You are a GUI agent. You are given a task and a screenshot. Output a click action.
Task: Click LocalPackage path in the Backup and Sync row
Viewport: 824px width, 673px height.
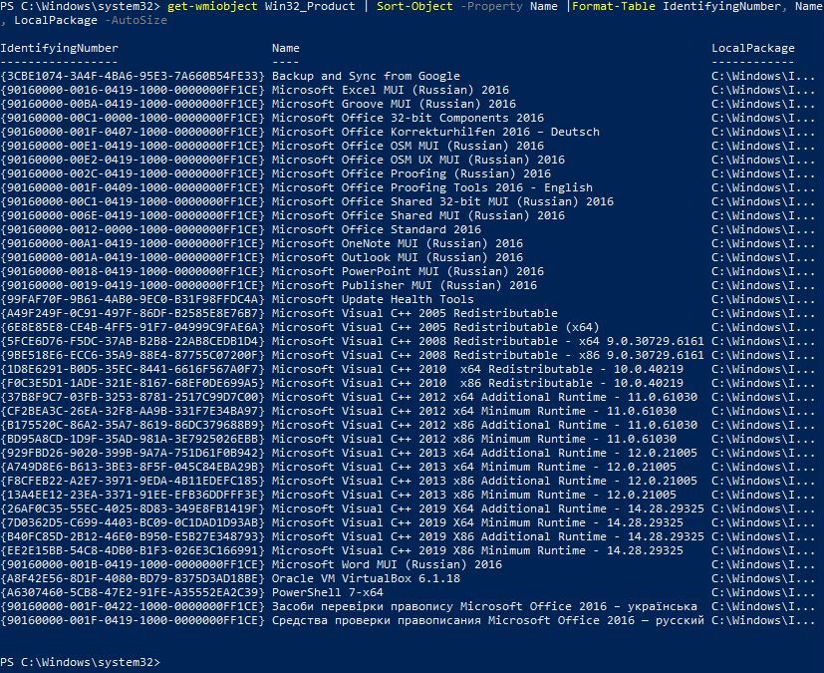point(763,76)
